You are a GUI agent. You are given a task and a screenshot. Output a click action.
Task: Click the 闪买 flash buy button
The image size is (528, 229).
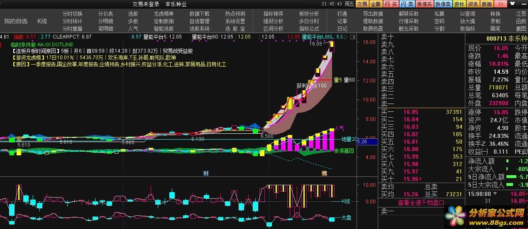(391, 4)
